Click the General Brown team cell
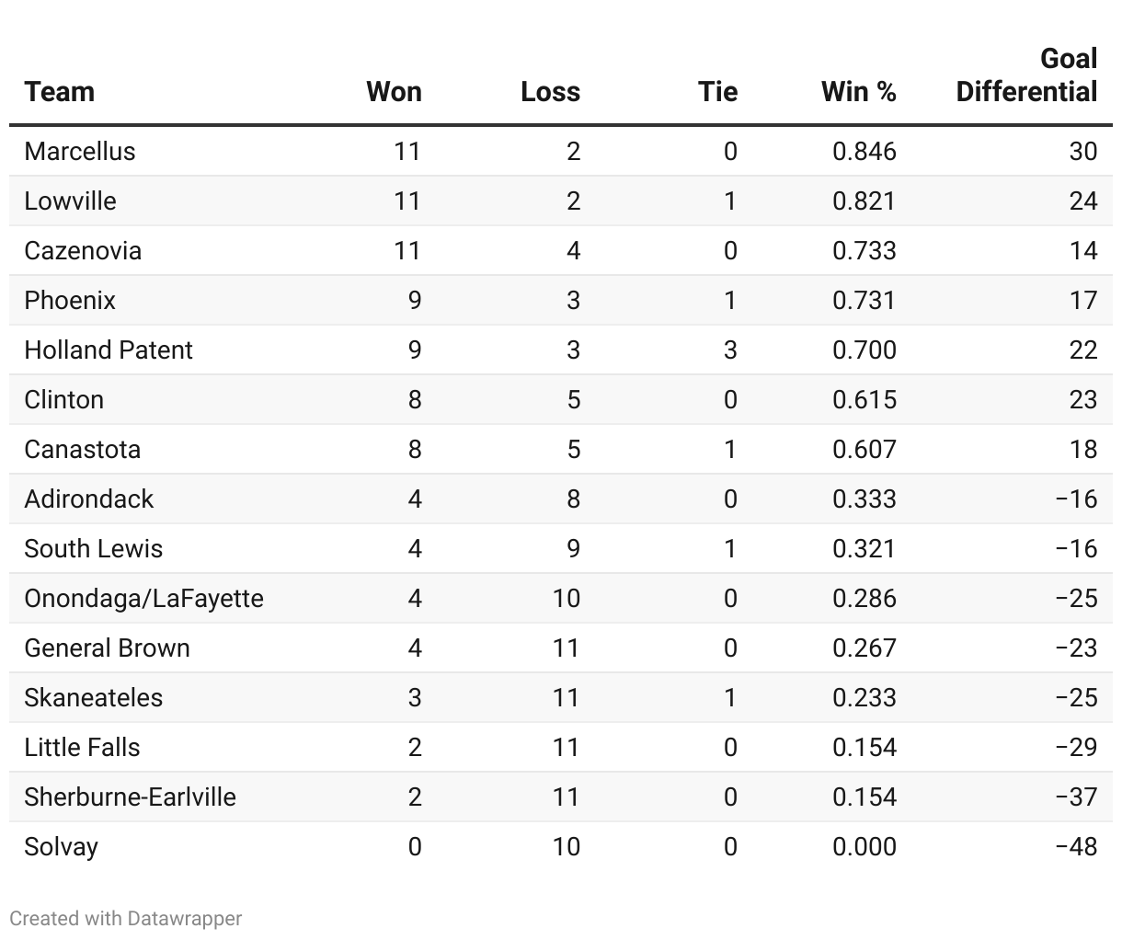Viewport: 1122px width, 940px height. tap(108, 648)
